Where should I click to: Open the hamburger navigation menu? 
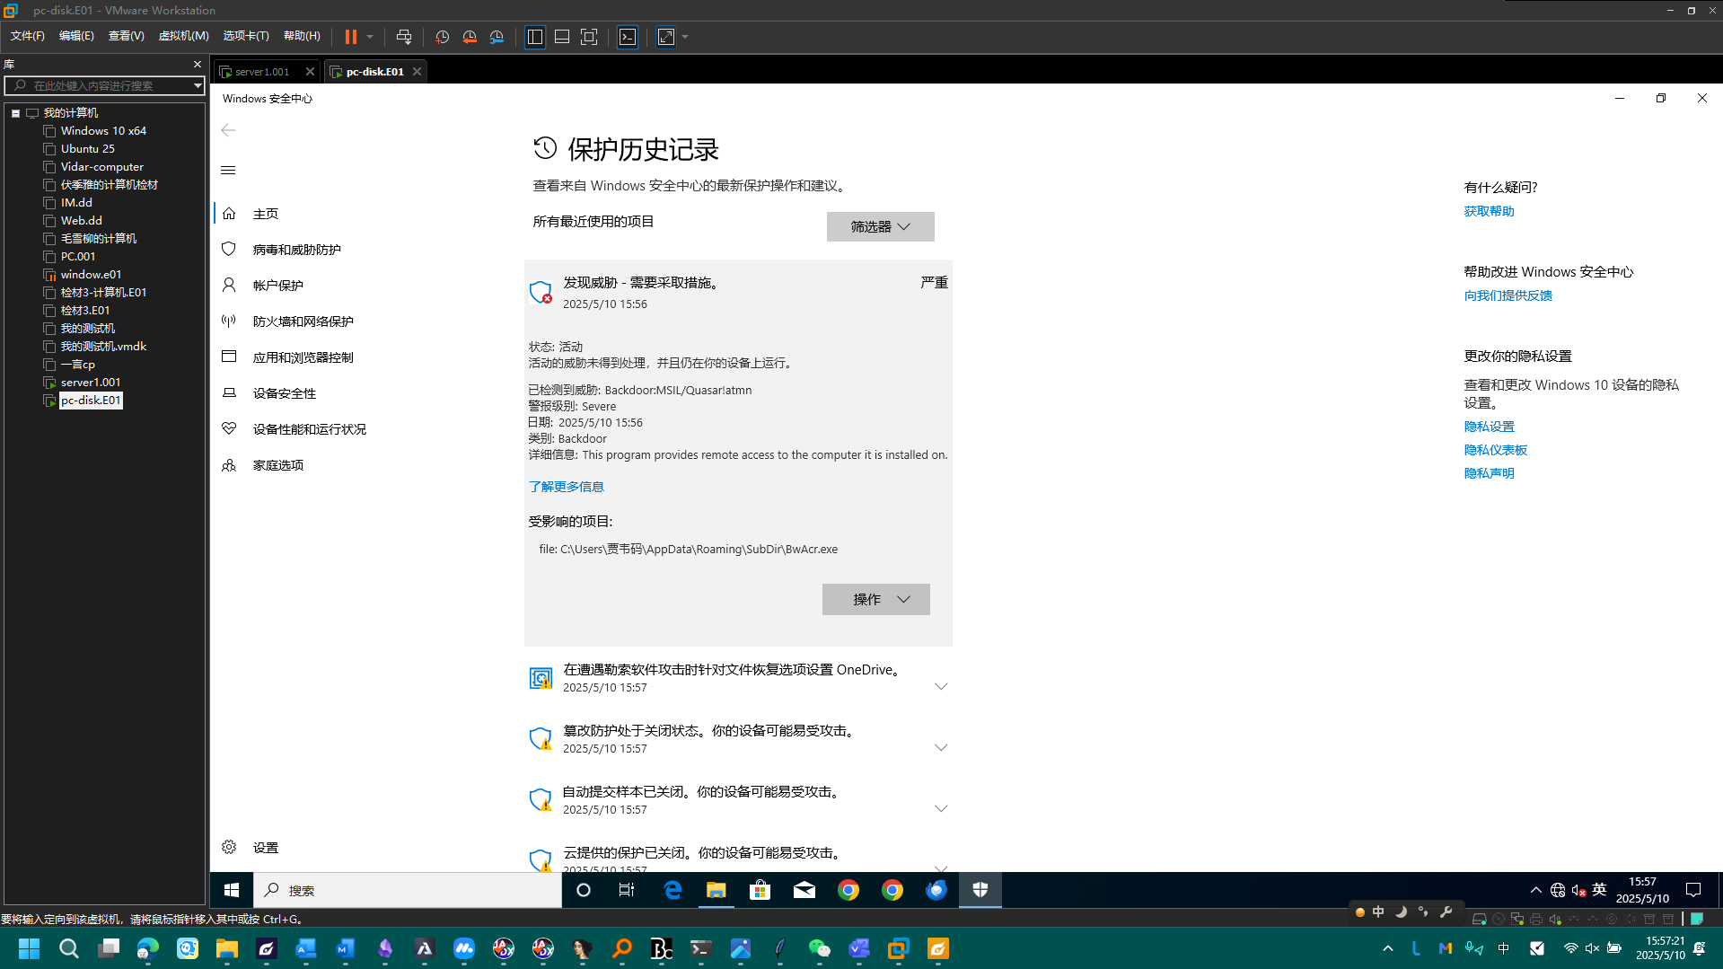(228, 170)
